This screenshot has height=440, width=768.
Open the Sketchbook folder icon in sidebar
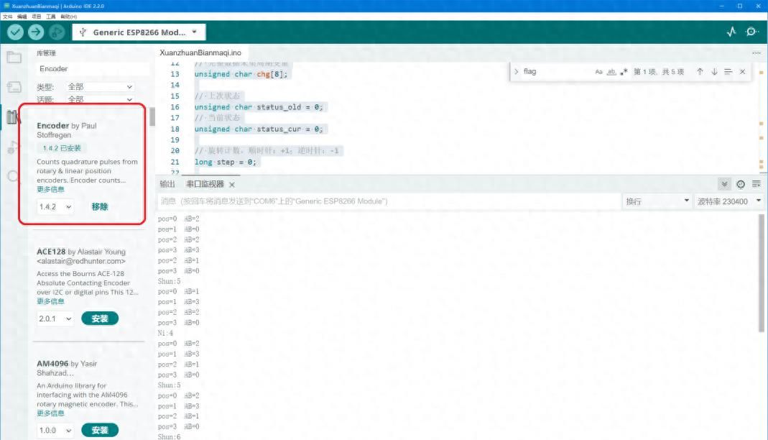click(x=12, y=58)
